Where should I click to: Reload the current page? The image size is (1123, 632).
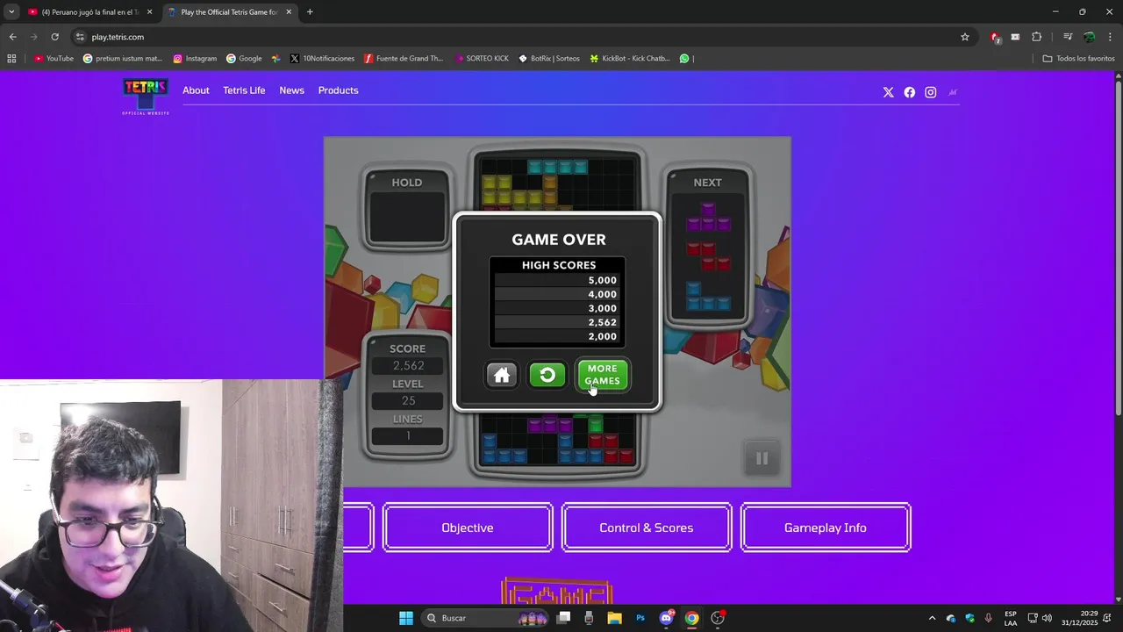(54, 37)
